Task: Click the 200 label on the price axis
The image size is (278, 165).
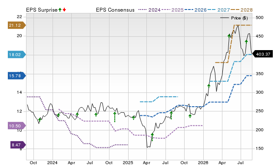Action: [x=260, y=130]
